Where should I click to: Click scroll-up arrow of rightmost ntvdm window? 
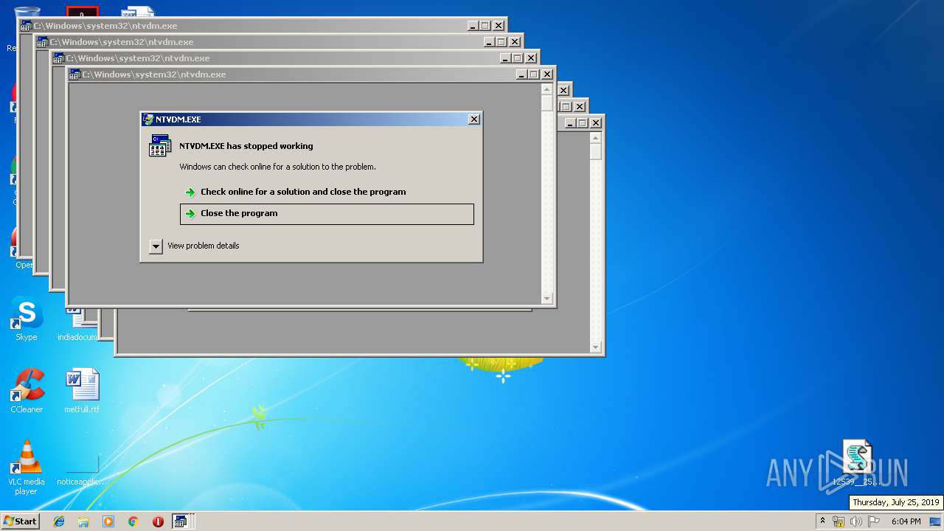tap(596, 138)
